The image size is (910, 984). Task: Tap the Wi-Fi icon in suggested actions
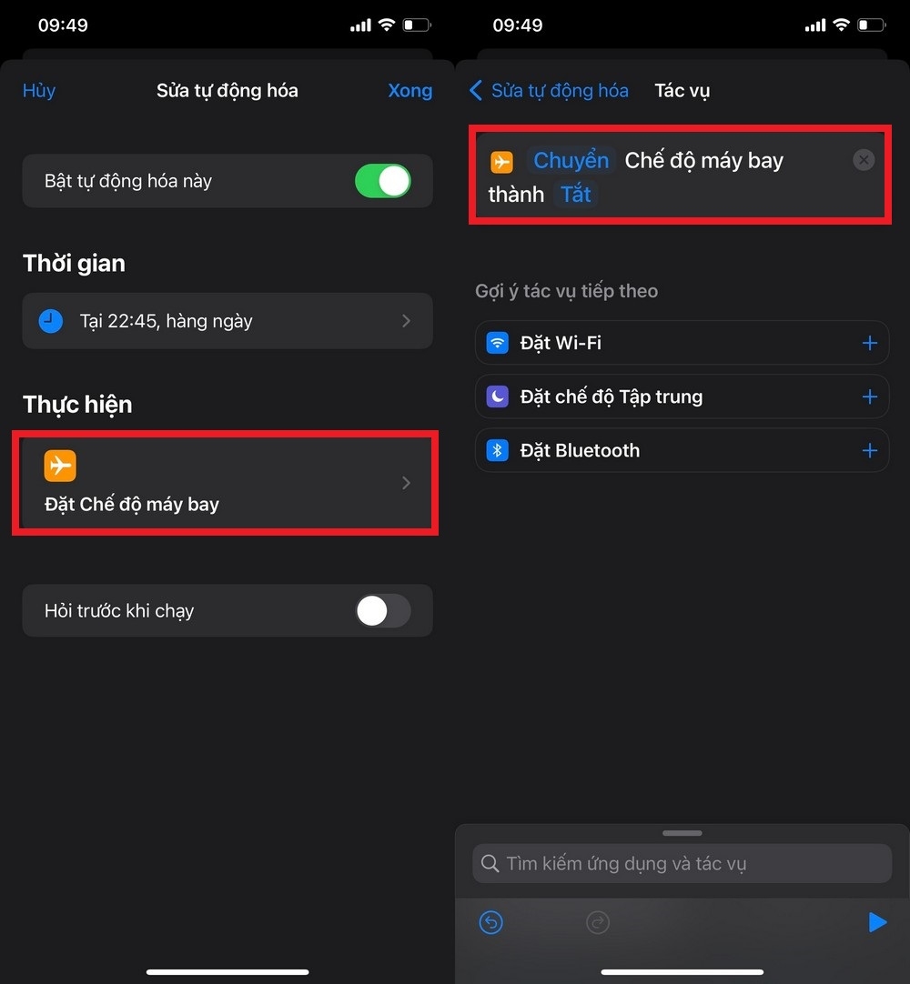[x=498, y=343]
